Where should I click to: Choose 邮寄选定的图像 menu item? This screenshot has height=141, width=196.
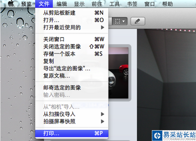pos(72,88)
